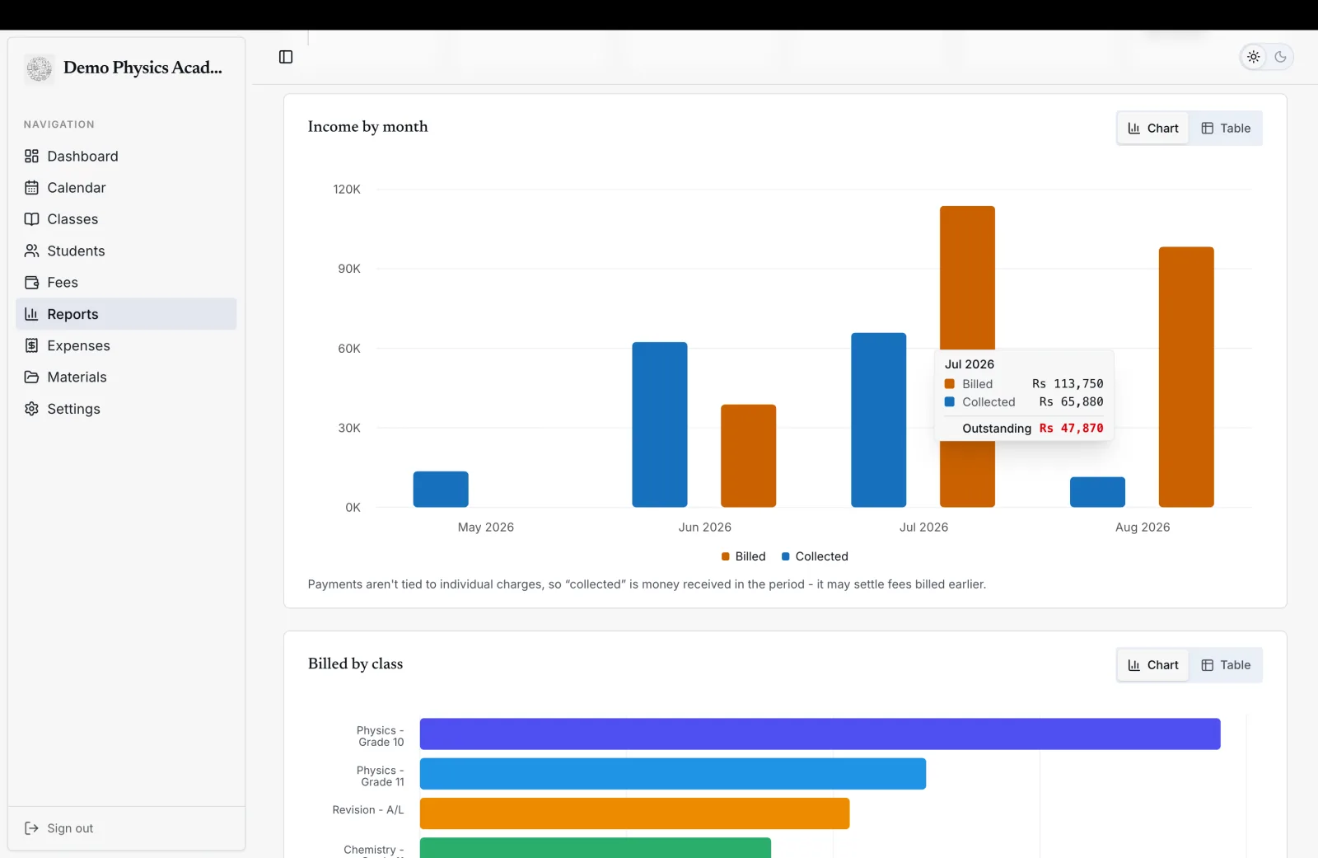Select Table view for Income by month

tap(1226, 129)
